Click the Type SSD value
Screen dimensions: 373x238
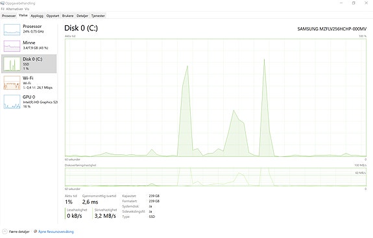point(152,217)
